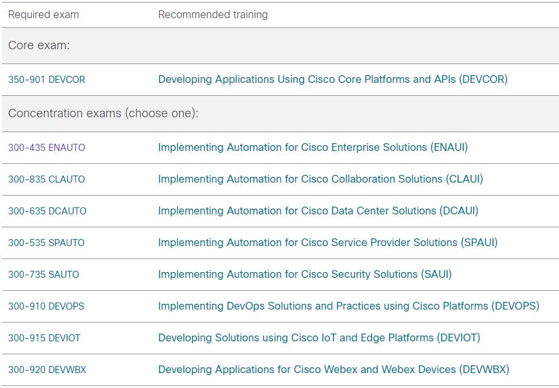Image resolution: width=559 pixels, height=388 pixels.
Task: Open the SPAUI Service Provider Solutions link
Action: (327, 243)
